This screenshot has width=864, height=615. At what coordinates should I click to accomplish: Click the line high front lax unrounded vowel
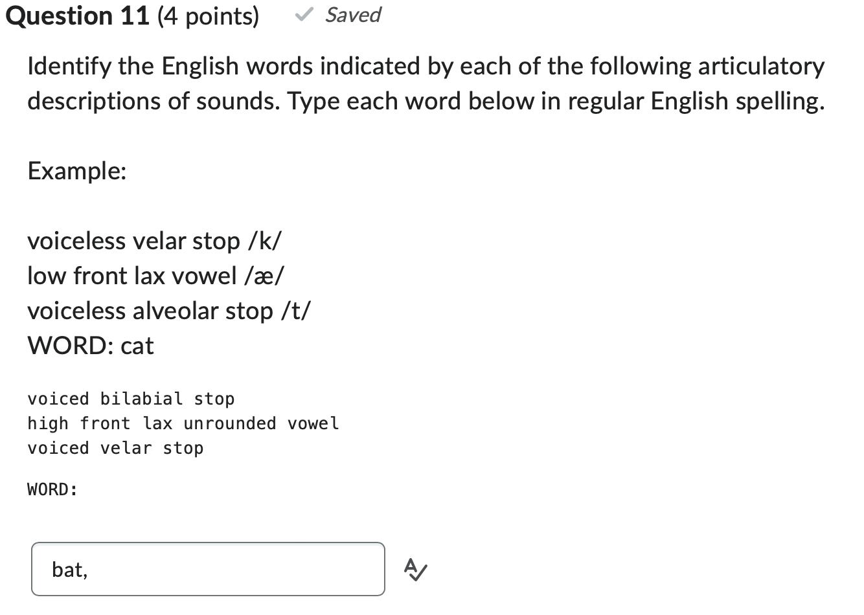183,423
